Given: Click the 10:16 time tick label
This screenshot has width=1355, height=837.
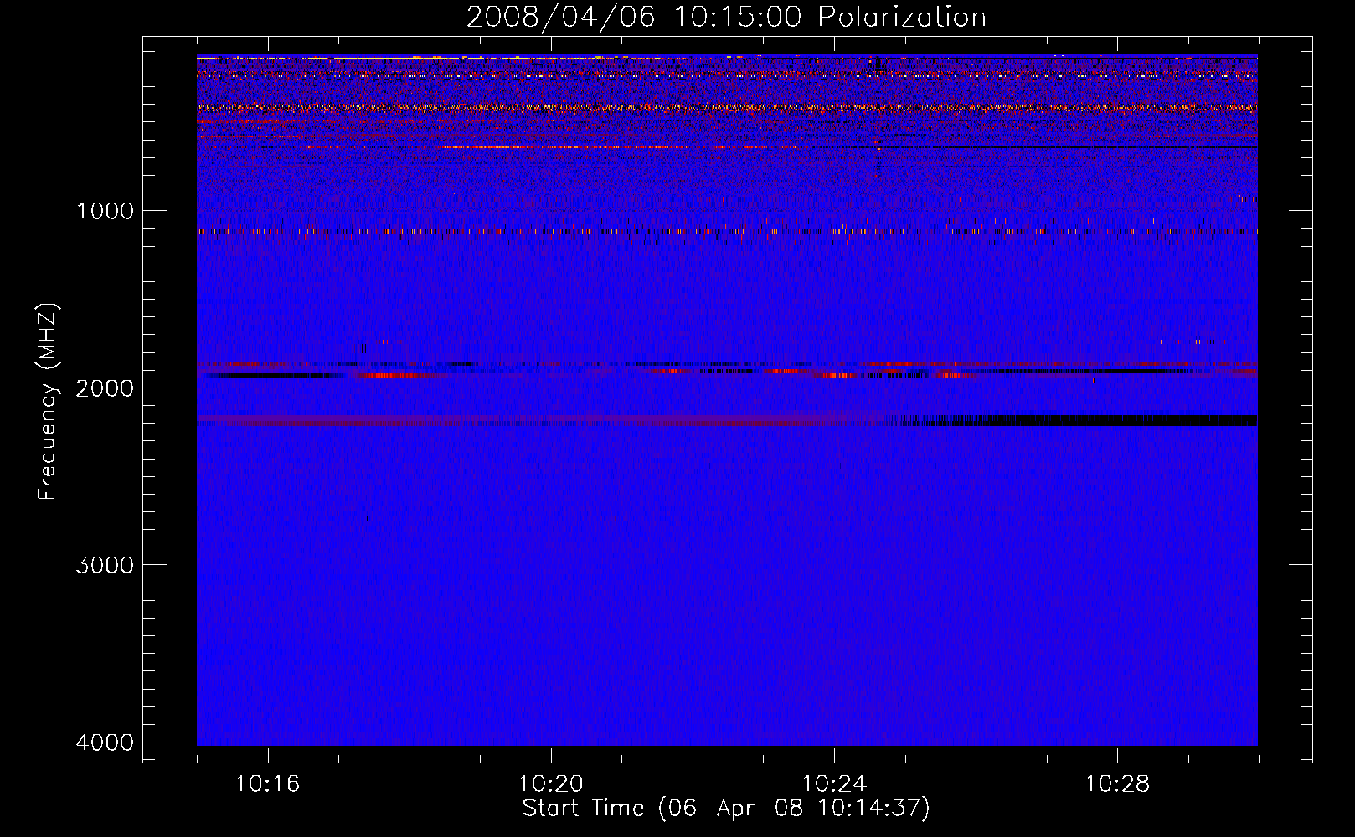Looking at the screenshot, I should 267,784.
